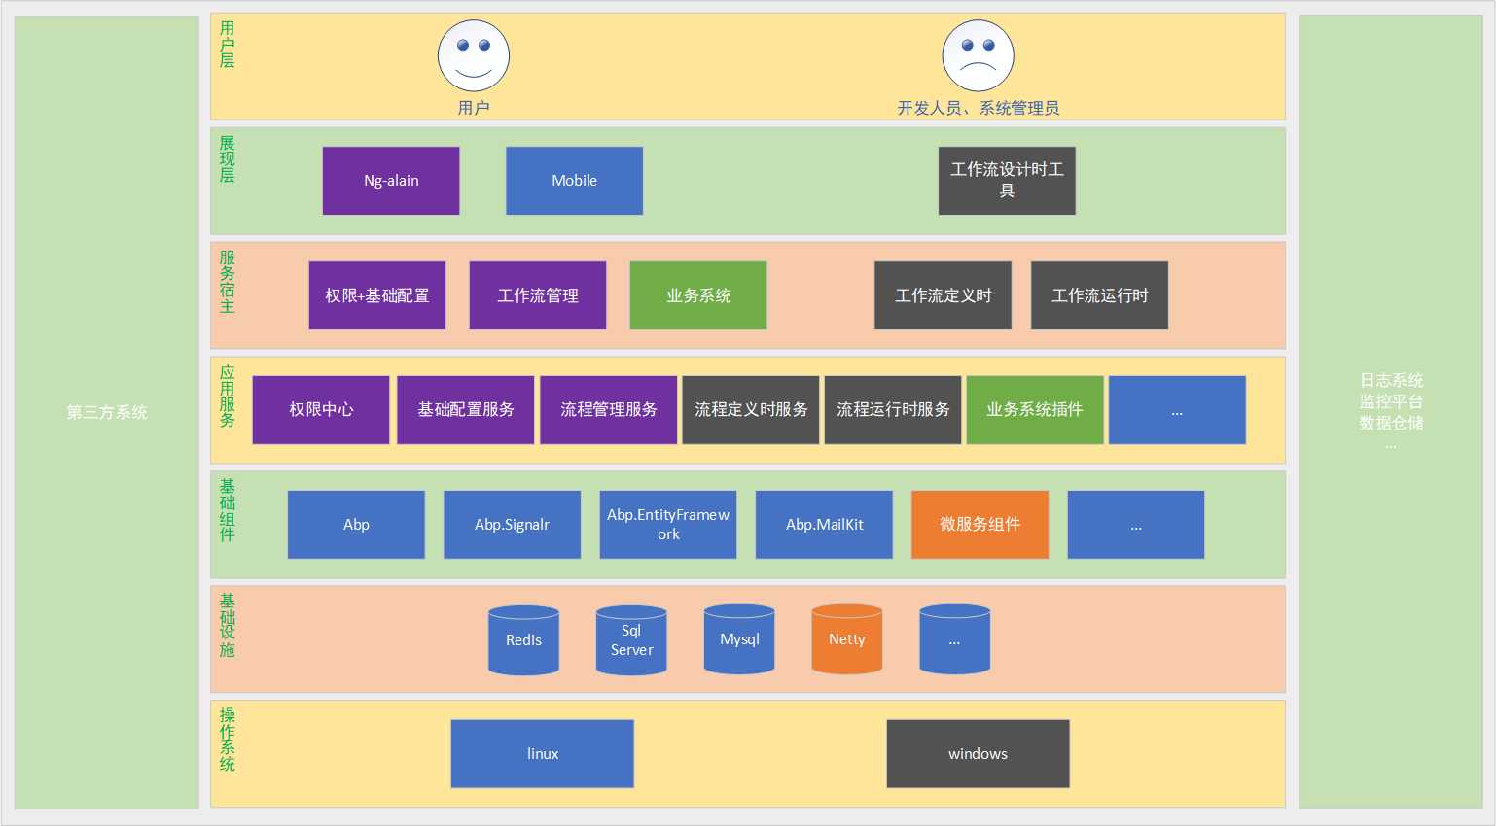Click the 监控平台 text in right panel
1496x826 pixels.
click(1391, 401)
